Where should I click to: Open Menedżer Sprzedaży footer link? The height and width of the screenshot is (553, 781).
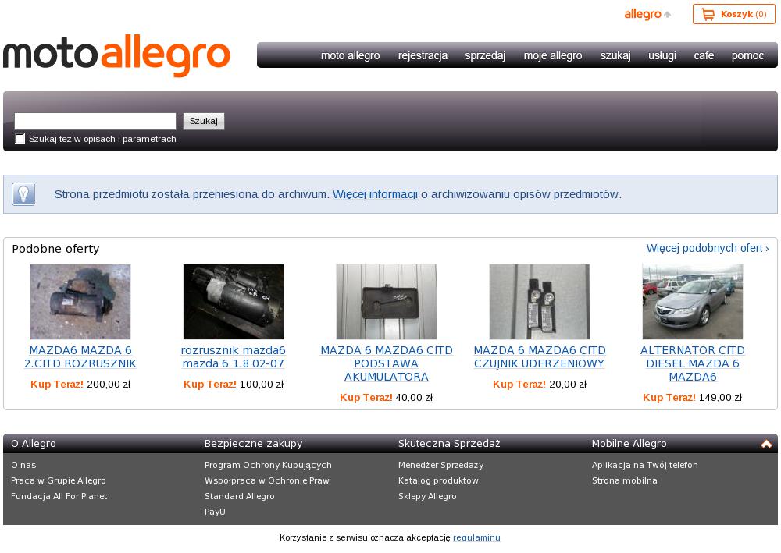click(440, 465)
